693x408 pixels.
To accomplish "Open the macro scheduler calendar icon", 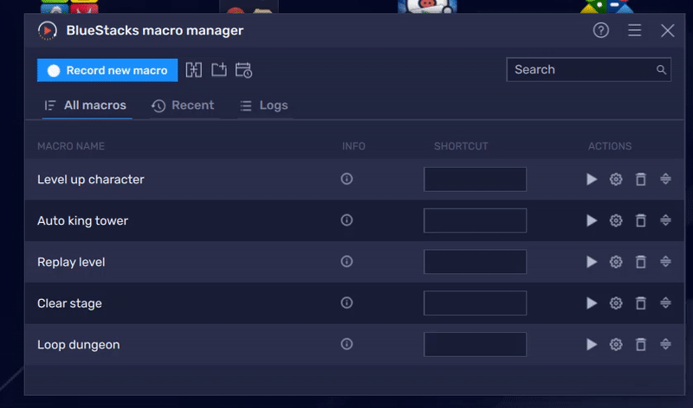I will pyautogui.click(x=243, y=70).
